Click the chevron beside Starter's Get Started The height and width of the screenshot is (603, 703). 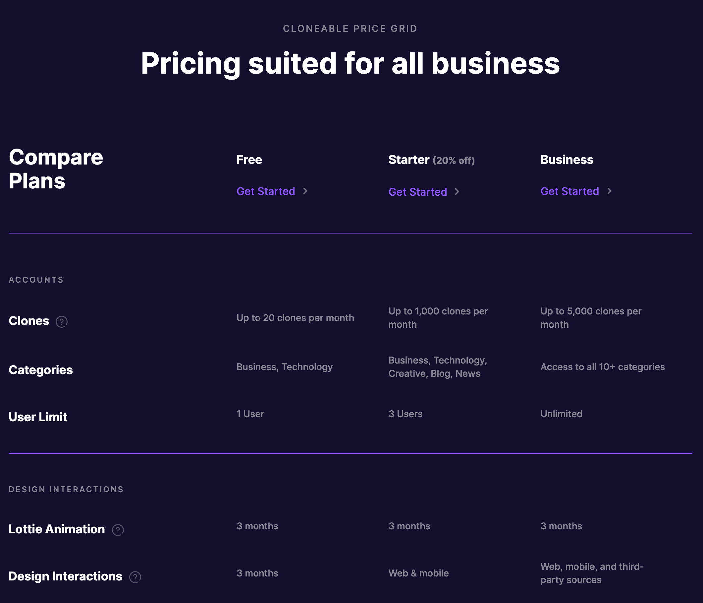pos(458,192)
